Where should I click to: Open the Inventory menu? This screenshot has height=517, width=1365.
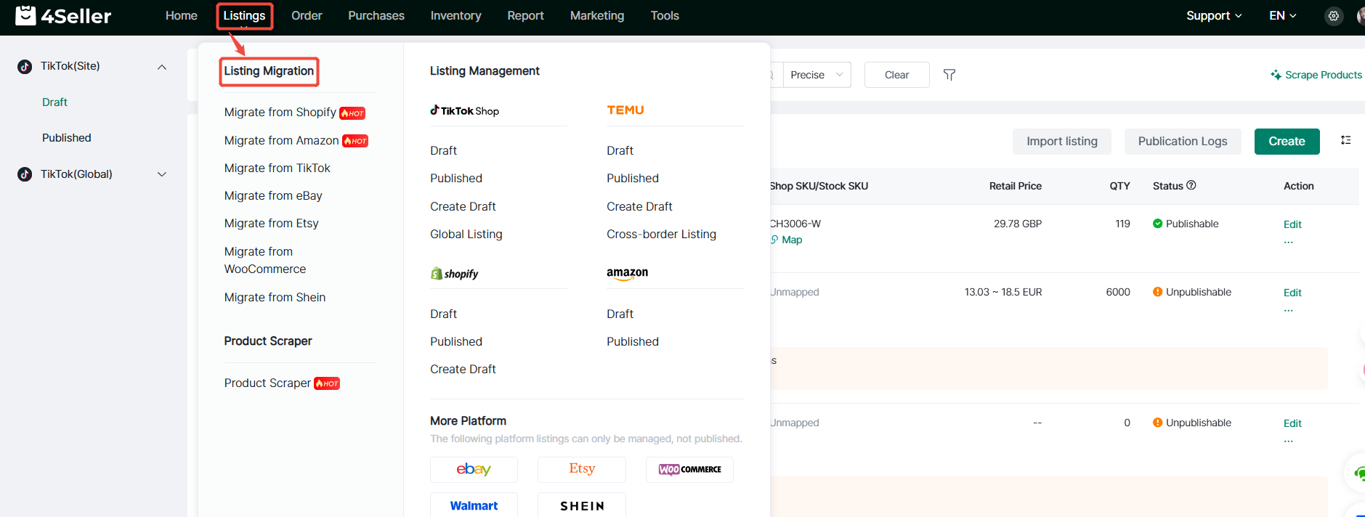(x=455, y=16)
